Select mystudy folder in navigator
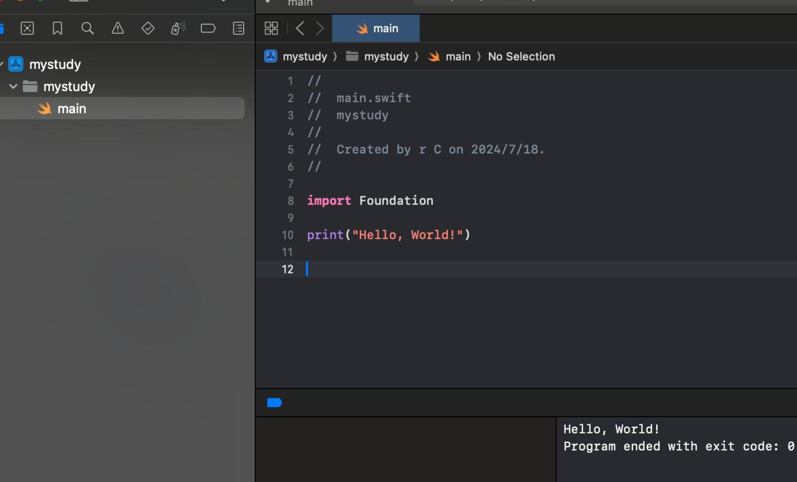Viewport: 797px width, 482px height. (x=69, y=86)
